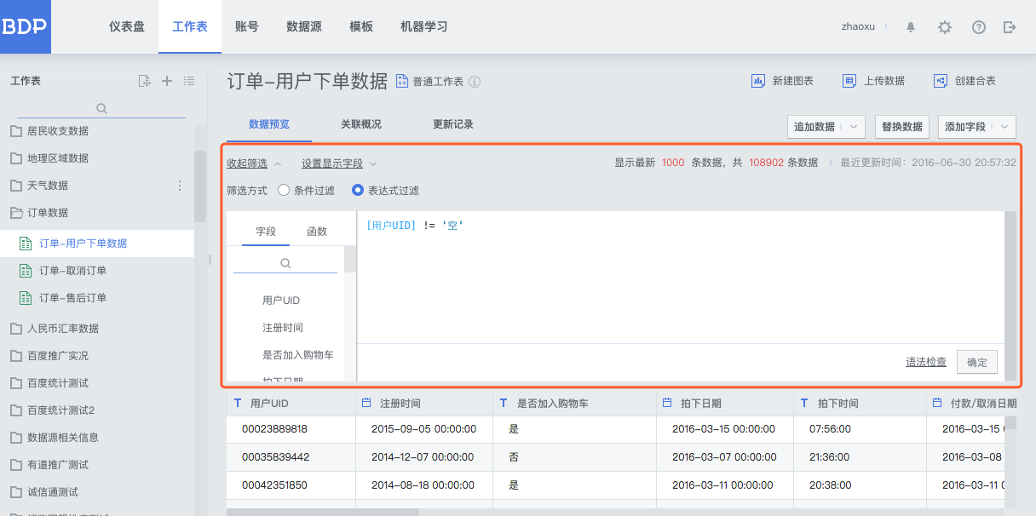Open the 数据源 menu
Image resolution: width=1036 pixels, height=516 pixels.
(x=304, y=26)
